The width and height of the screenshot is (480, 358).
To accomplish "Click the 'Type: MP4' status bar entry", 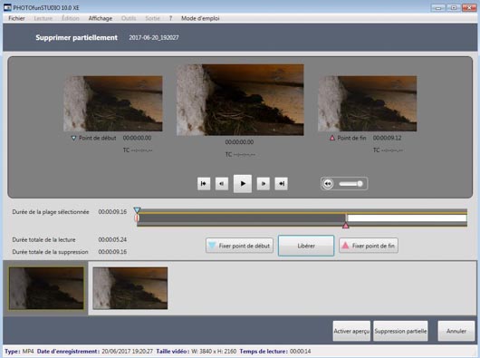I will pos(19,352).
